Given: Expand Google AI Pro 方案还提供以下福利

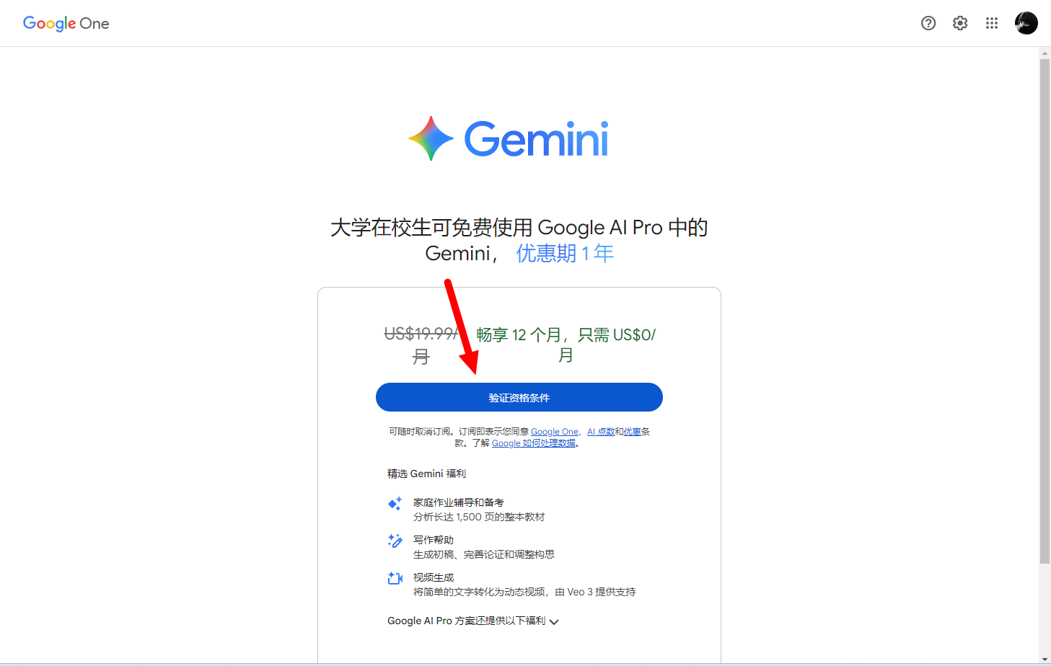Looking at the screenshot, I should (473, 621).
